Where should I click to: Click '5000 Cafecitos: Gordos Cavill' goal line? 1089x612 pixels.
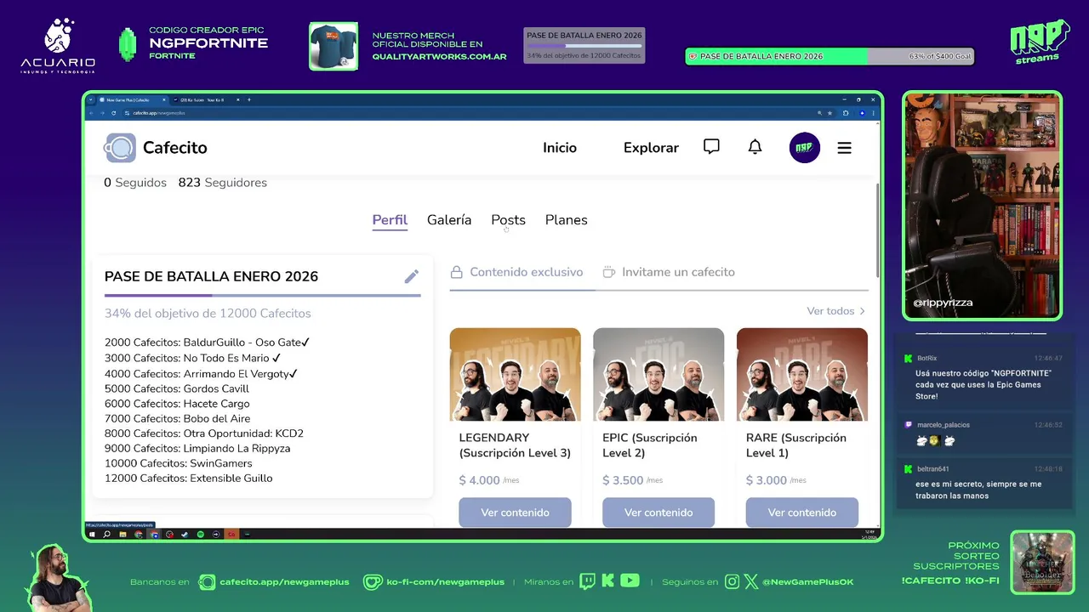[177, 388]
